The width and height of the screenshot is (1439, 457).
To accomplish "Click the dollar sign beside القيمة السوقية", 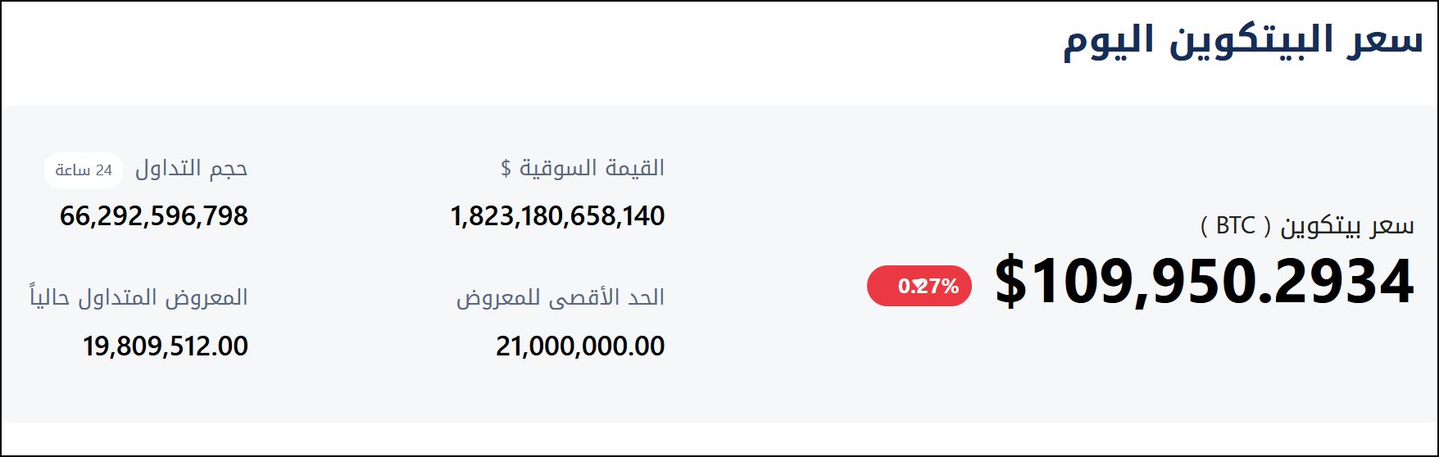I will pos(506,169).
